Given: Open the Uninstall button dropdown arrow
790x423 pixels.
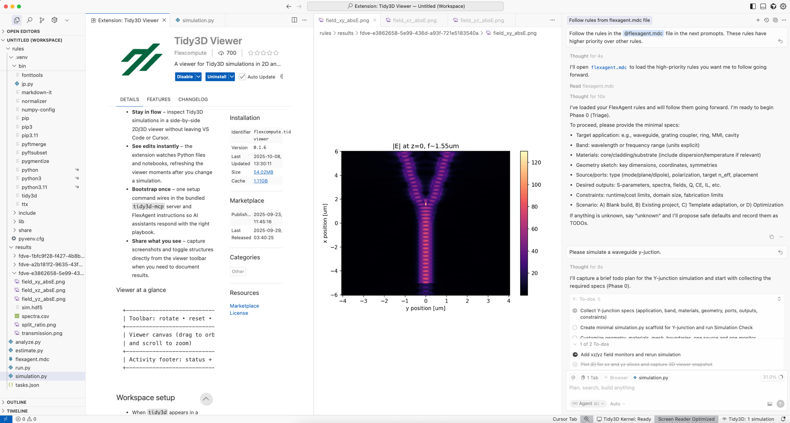Looking at the screenshot, I should point(232,77).
